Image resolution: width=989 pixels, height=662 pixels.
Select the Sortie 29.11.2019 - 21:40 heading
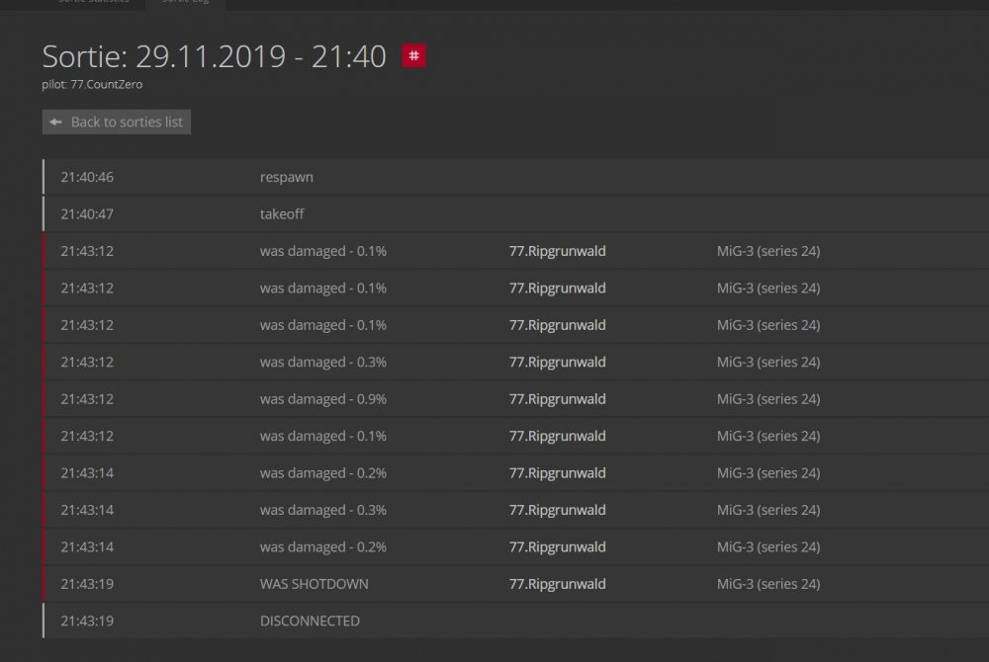tap(214, 56)
